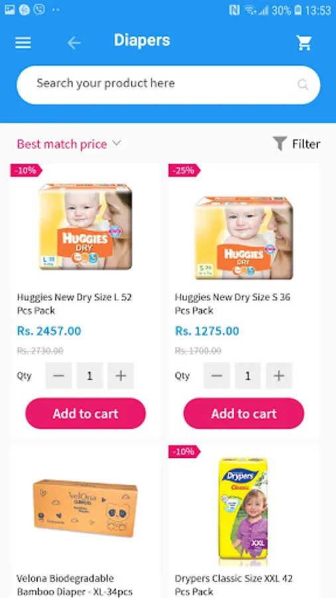Image resolution: width=336 pixels, height=598 pixels.
Task: Open the hamburger navigation menu
Action: click(23, 43)
